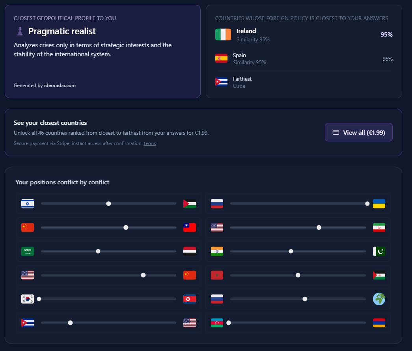Click the Russia–globe slider handle
Screen dimensions: 412x351
(x=305, y=299)
